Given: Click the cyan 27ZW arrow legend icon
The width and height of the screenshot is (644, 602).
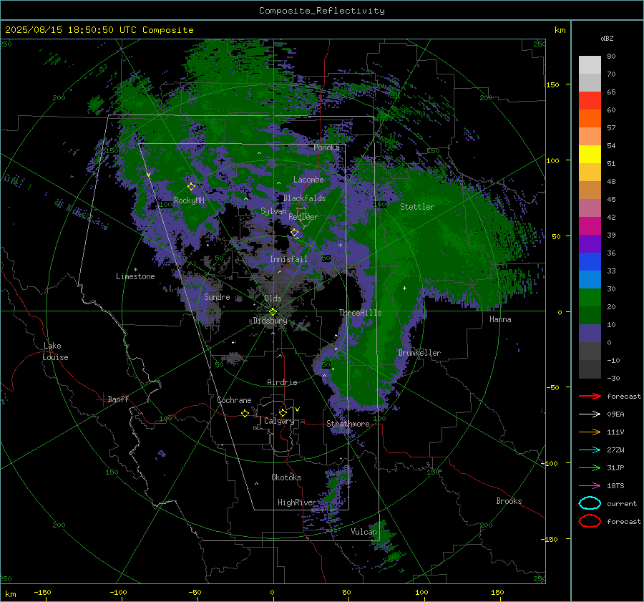Looking at the screenshot, I should click(590, 450).
